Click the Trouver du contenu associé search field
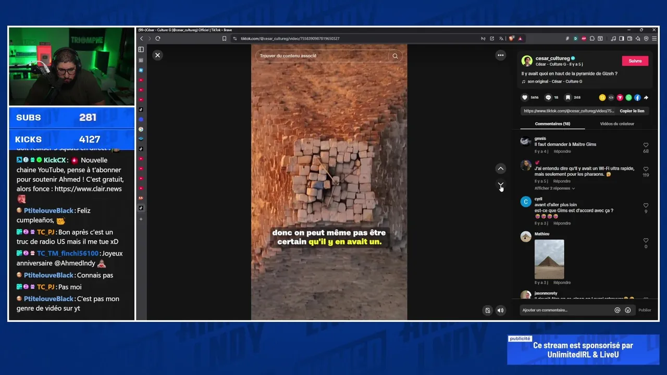Screen dimensions: 667x375 (x=323, y=56)
